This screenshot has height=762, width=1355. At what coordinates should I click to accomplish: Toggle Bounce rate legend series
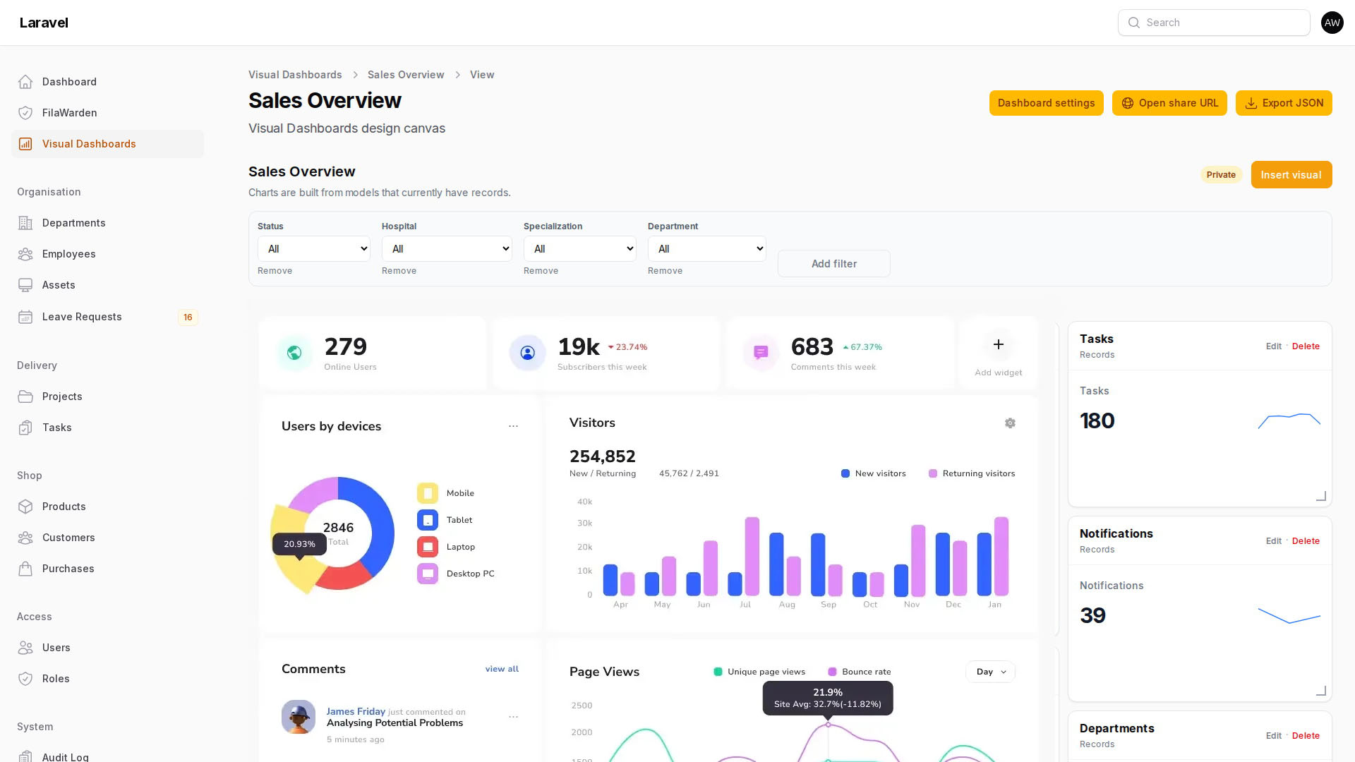[x=860, y=672]
